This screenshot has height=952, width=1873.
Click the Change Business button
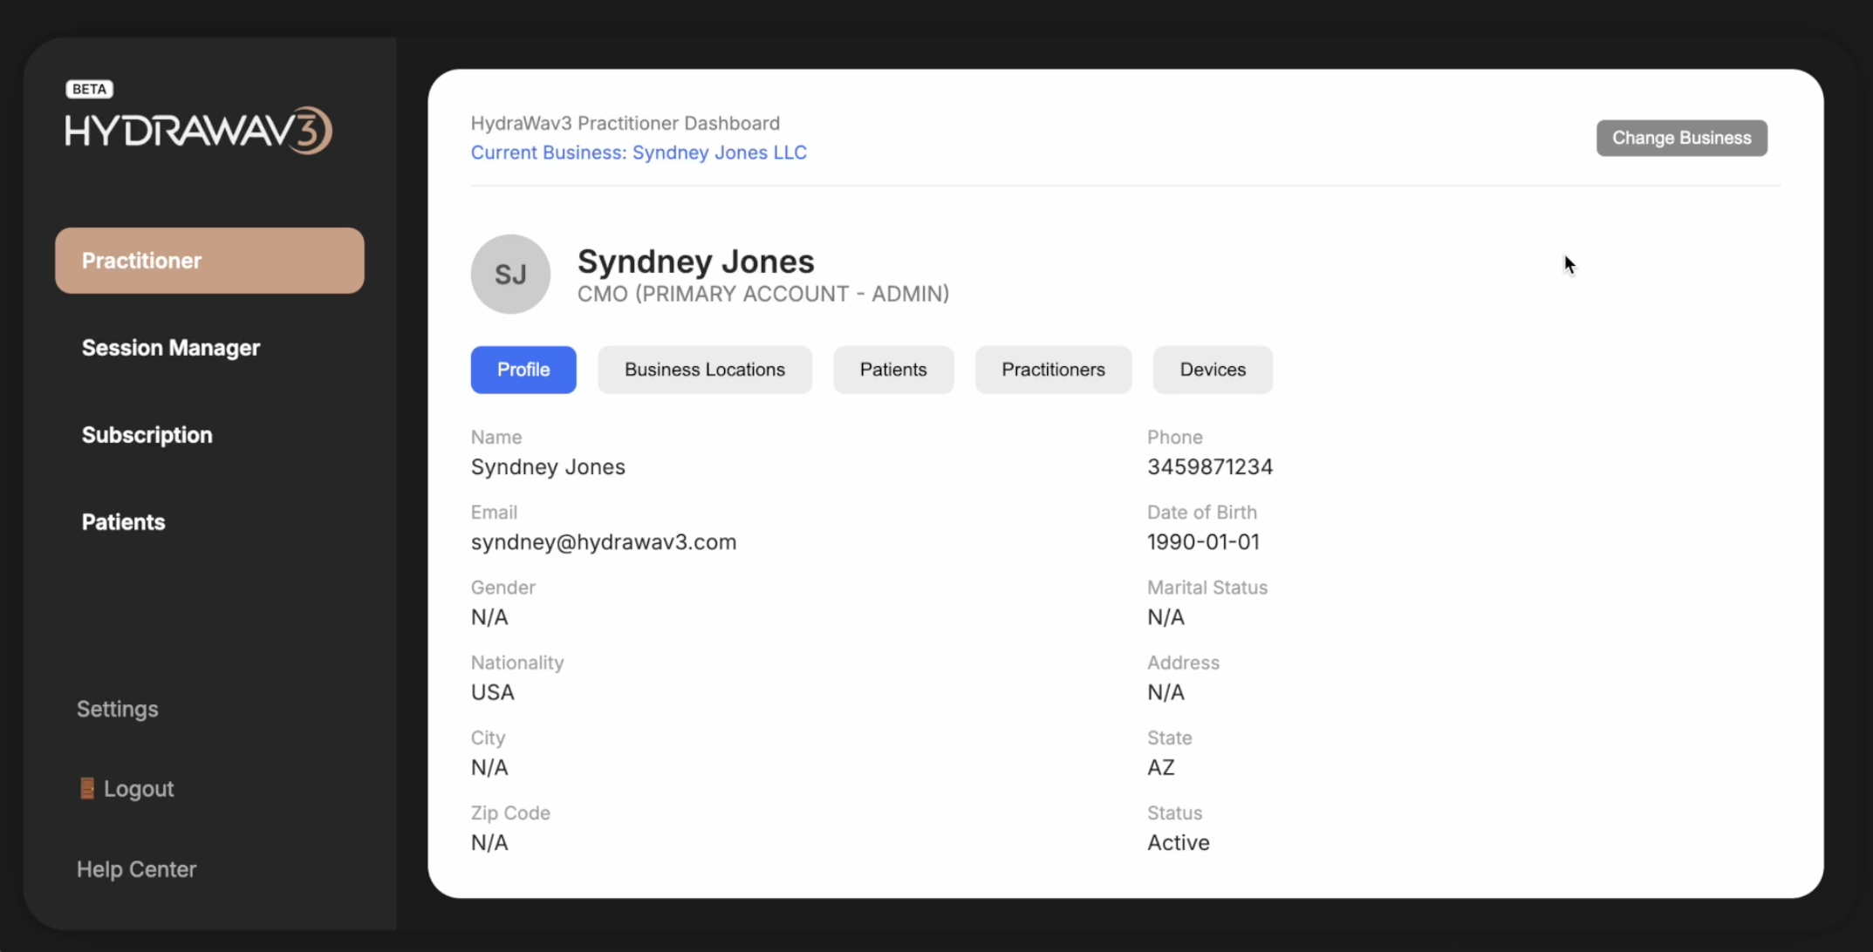[x=1681, y=138]
